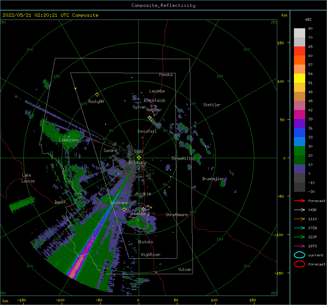Click the Composite_Reflectivity title text
The image size is (327, 305).
163,5
